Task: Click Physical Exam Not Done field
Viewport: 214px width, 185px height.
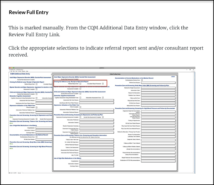Action: pos(158,101)
